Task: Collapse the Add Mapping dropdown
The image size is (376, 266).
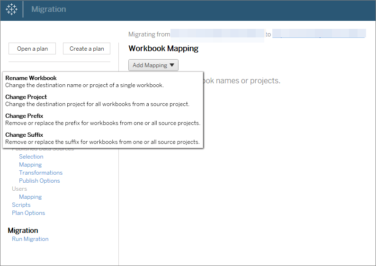Action: [153, 65]
